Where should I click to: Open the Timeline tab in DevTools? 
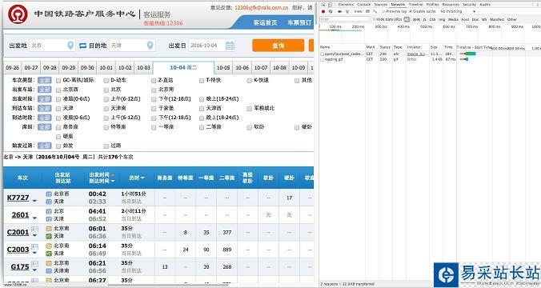click(416, 5)
